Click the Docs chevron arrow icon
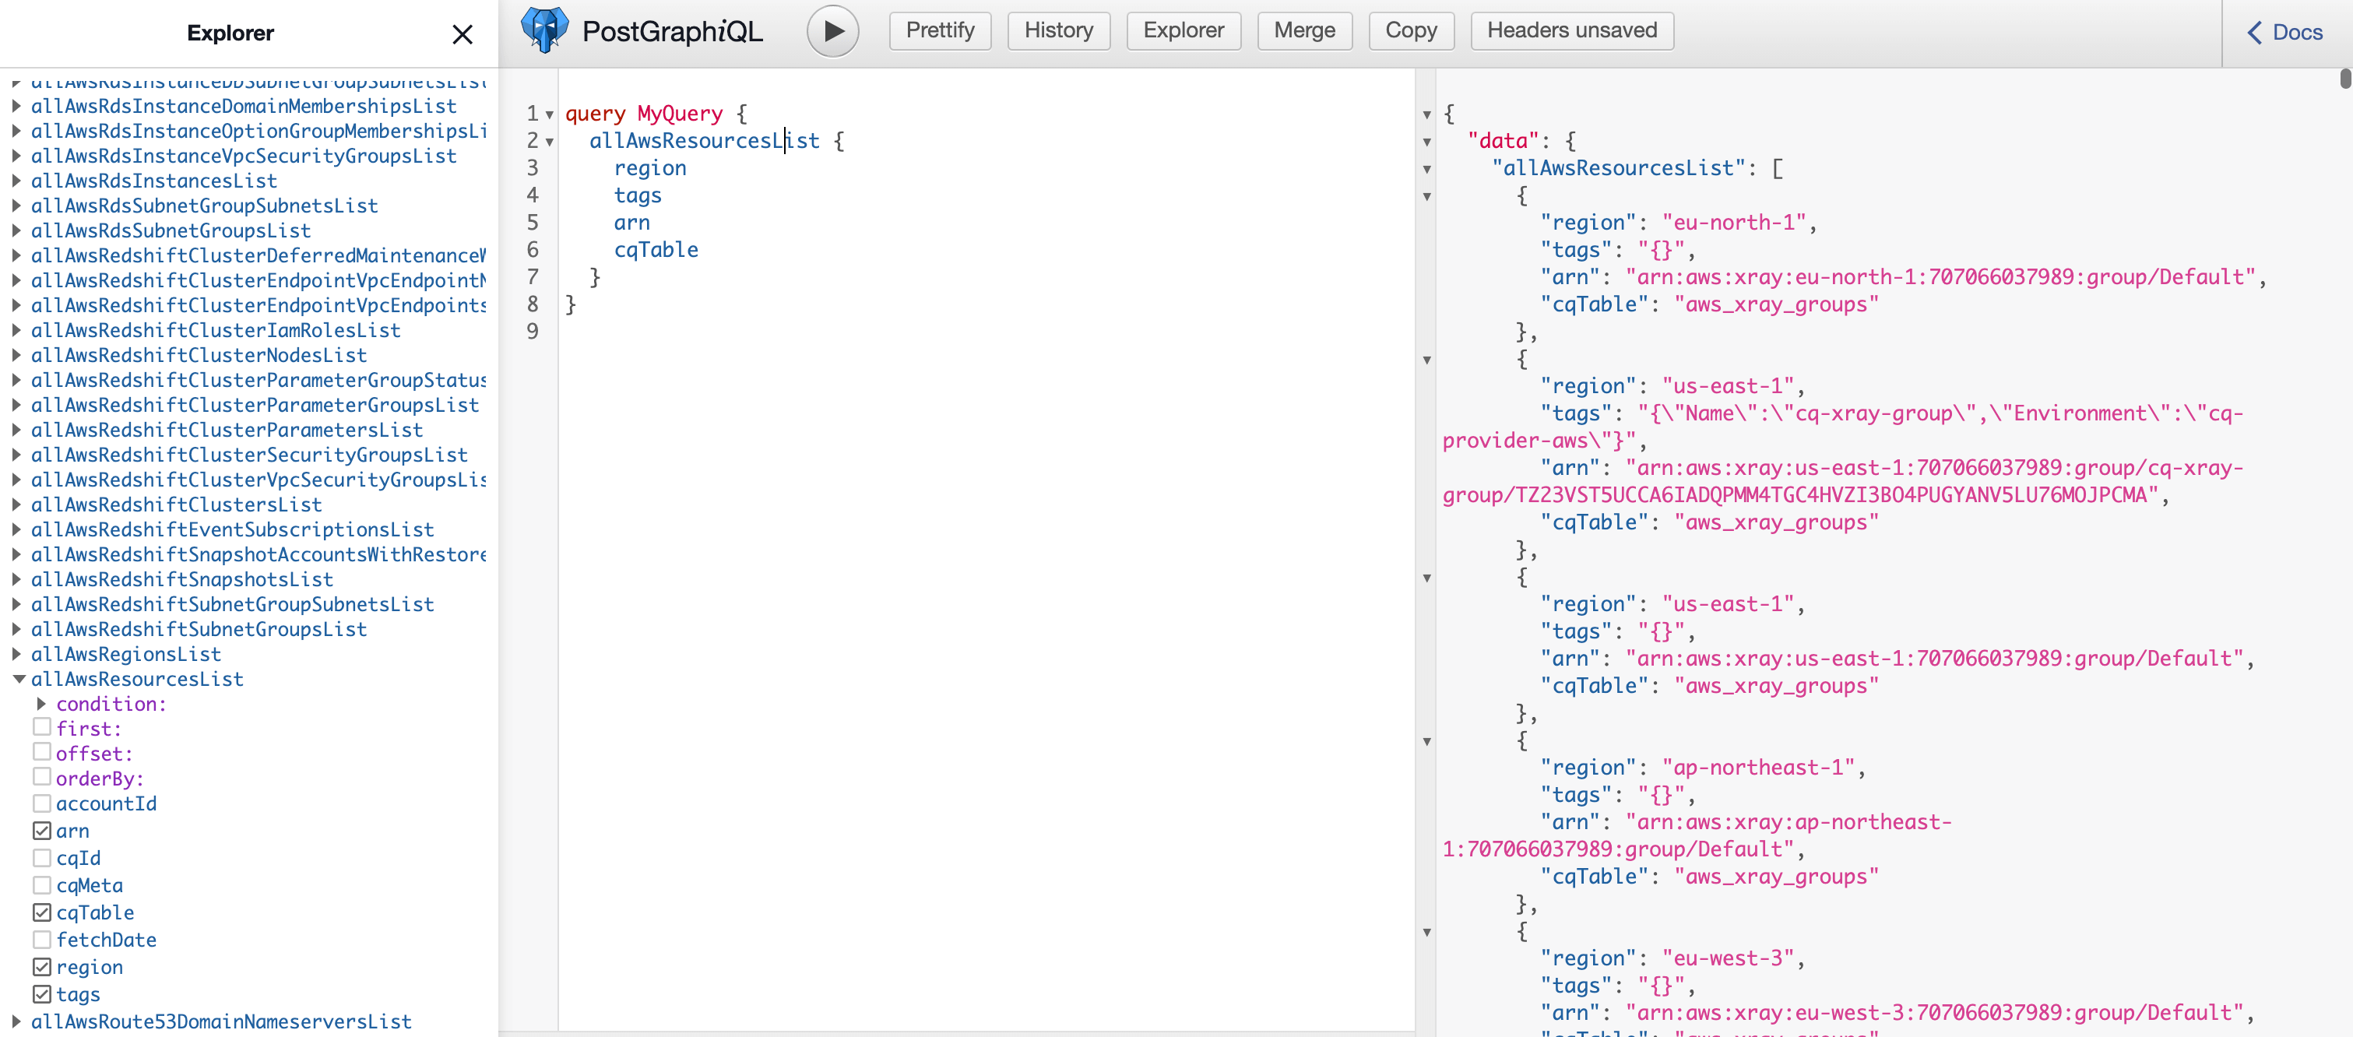This screenshot has width=2353, height=1037. click(2254, 33)
